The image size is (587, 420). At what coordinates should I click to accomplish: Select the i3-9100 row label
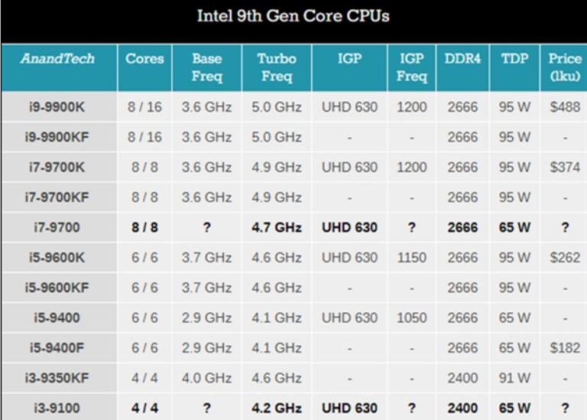(x=57, y=408)
